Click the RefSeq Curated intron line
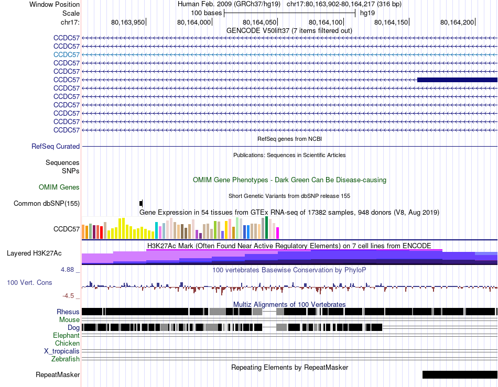Viewport: 498px width, 387px height. (x=289, y=146)
